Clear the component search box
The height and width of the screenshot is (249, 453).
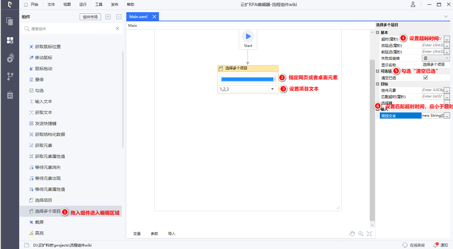pos(117,28)
